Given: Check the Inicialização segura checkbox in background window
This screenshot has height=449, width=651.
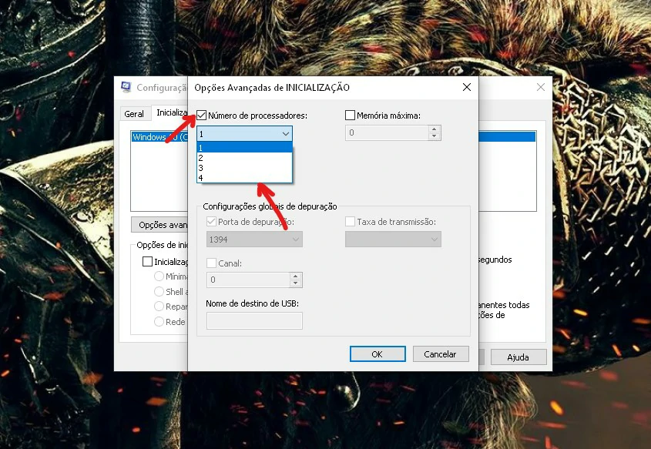Looking at the screenshot, I should pos(147,261).
